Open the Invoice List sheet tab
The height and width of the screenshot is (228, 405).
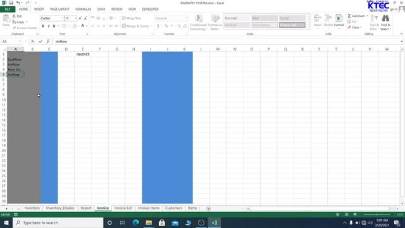point(123,208)
